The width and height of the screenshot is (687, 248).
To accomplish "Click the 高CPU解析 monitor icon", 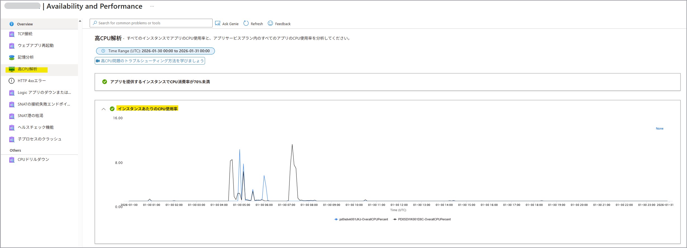I will coord(11,69).
